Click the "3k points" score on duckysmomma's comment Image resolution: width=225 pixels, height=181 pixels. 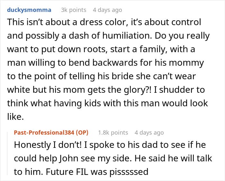[x=74, y=10]
